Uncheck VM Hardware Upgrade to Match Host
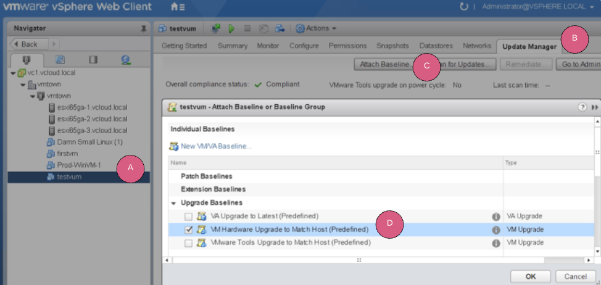 tap(188, 230)
